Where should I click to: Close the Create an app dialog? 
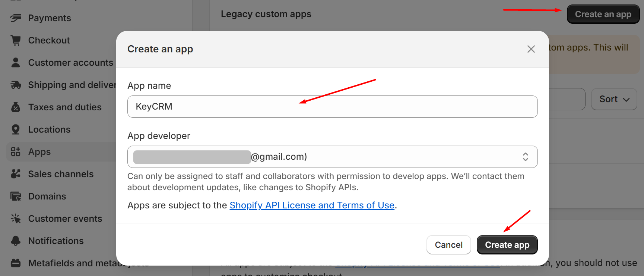[531, 49]
